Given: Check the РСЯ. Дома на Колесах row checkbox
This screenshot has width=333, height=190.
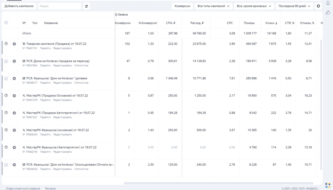Looking at the screenshot, I should point(6,61).
